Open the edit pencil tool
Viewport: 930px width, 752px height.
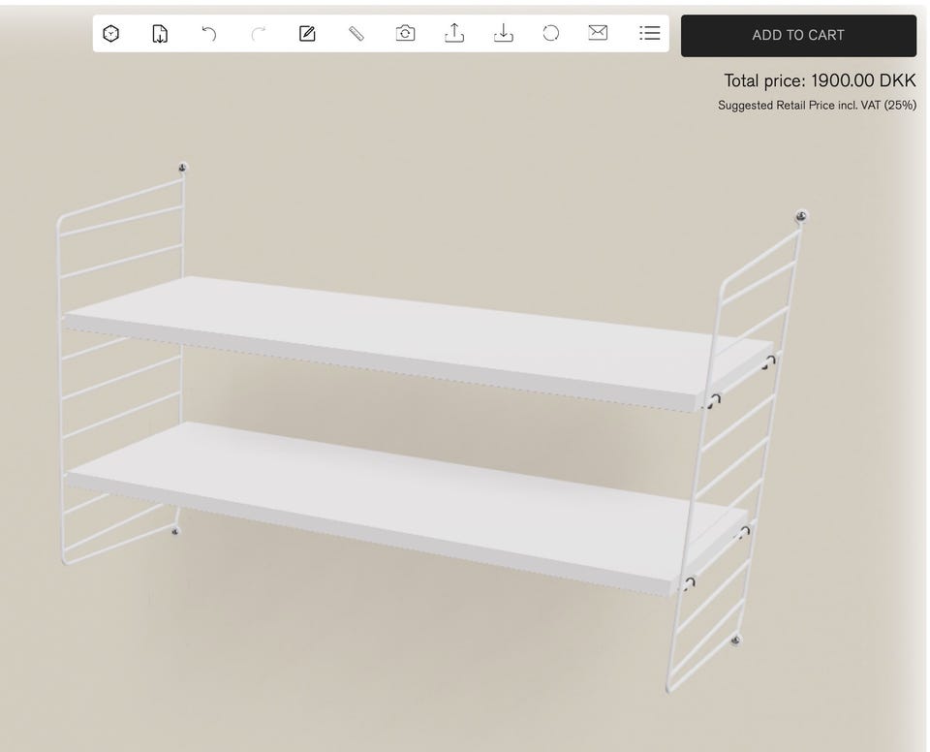click(x=307, y=33)
